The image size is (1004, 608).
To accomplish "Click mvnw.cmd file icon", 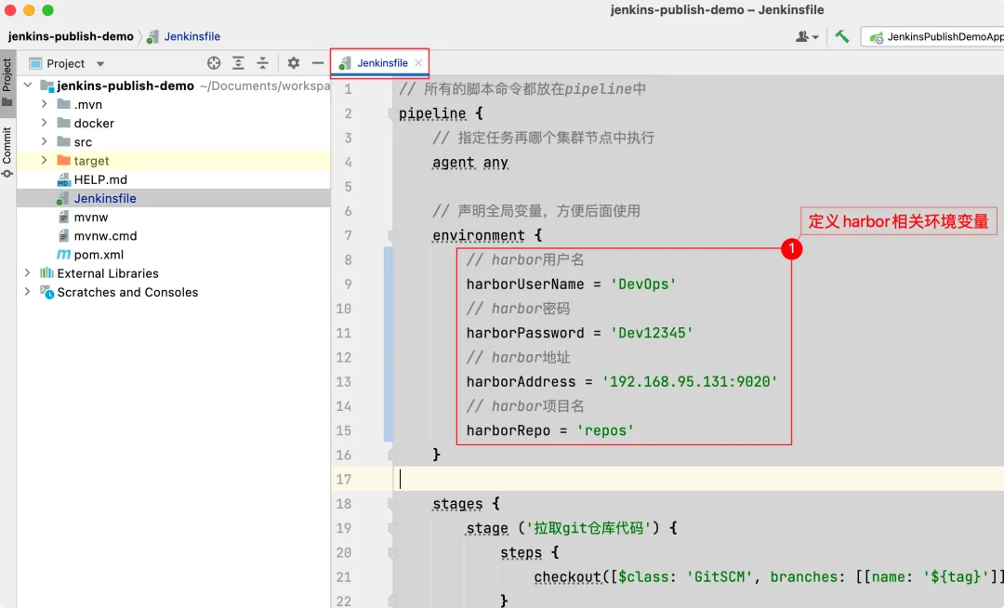I will (x=63, y=235).
